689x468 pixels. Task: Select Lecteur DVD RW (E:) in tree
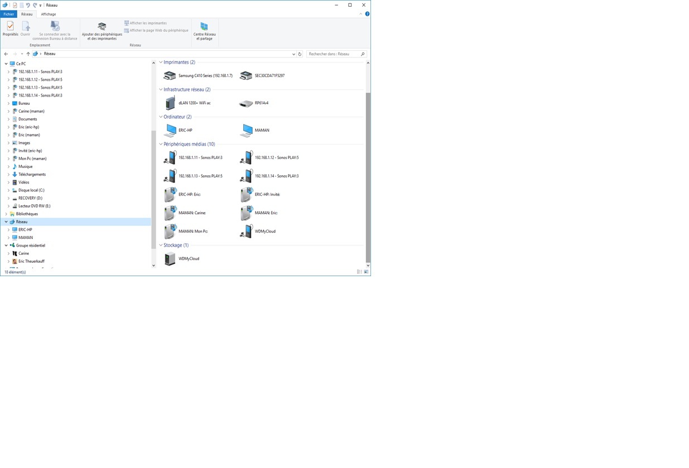point(34,206)
